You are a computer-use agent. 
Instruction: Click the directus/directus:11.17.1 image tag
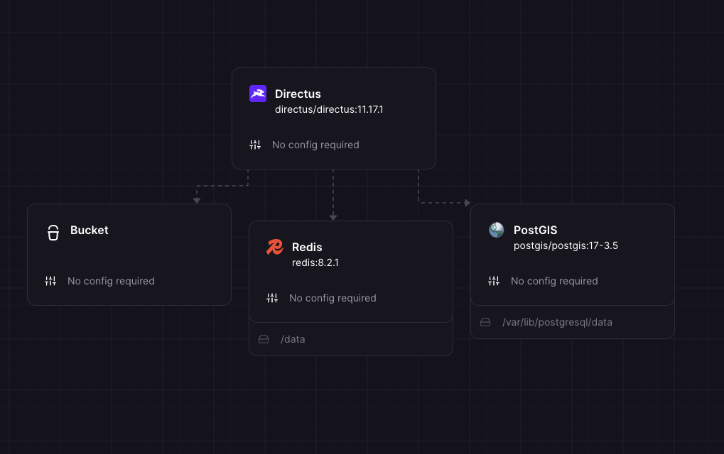tap(330, 109)
